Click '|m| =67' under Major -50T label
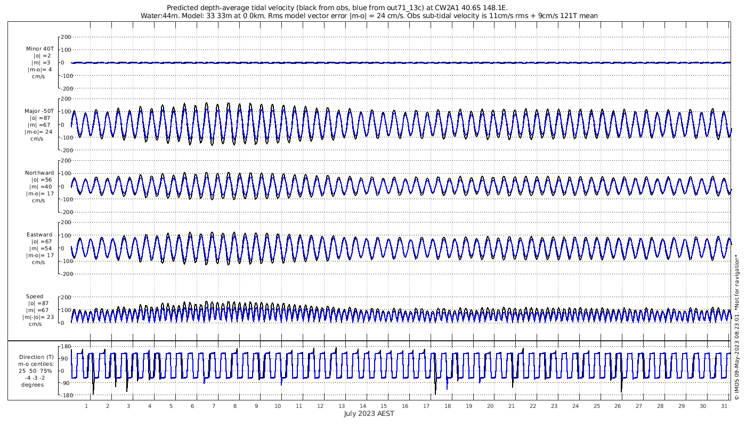 click(x=42, y=125)
